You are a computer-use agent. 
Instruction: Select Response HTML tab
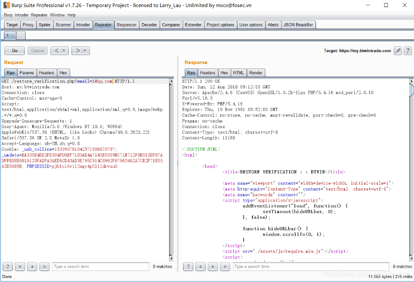tap(238, 72)
